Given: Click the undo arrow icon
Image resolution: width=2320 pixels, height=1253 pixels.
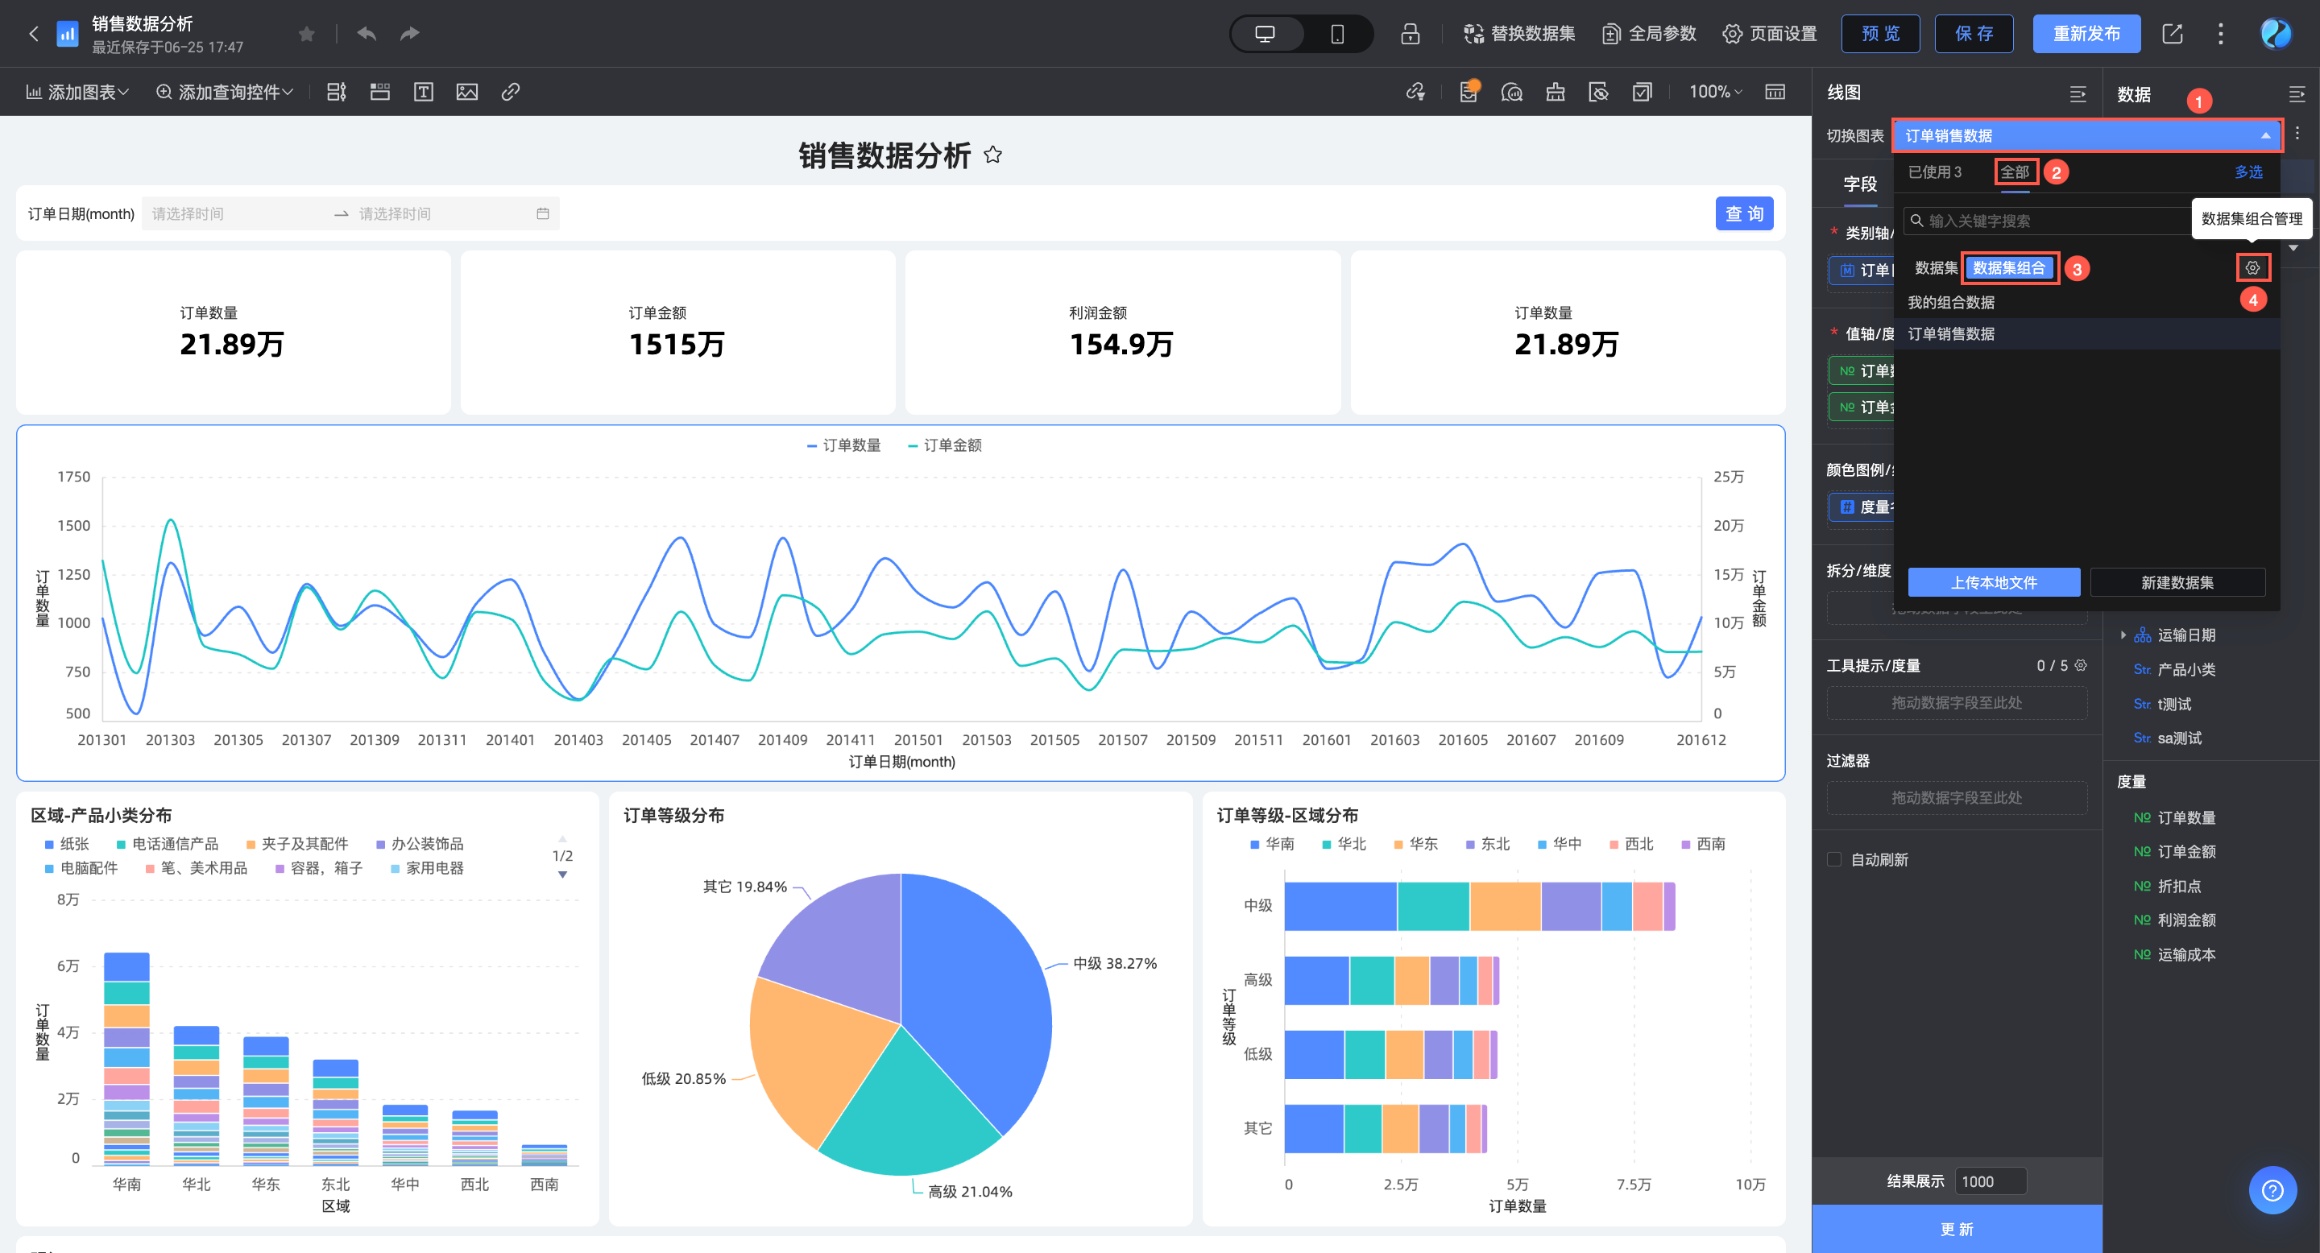Looking at the screenshot, I should pyautogui.click(x=366, y=33).
